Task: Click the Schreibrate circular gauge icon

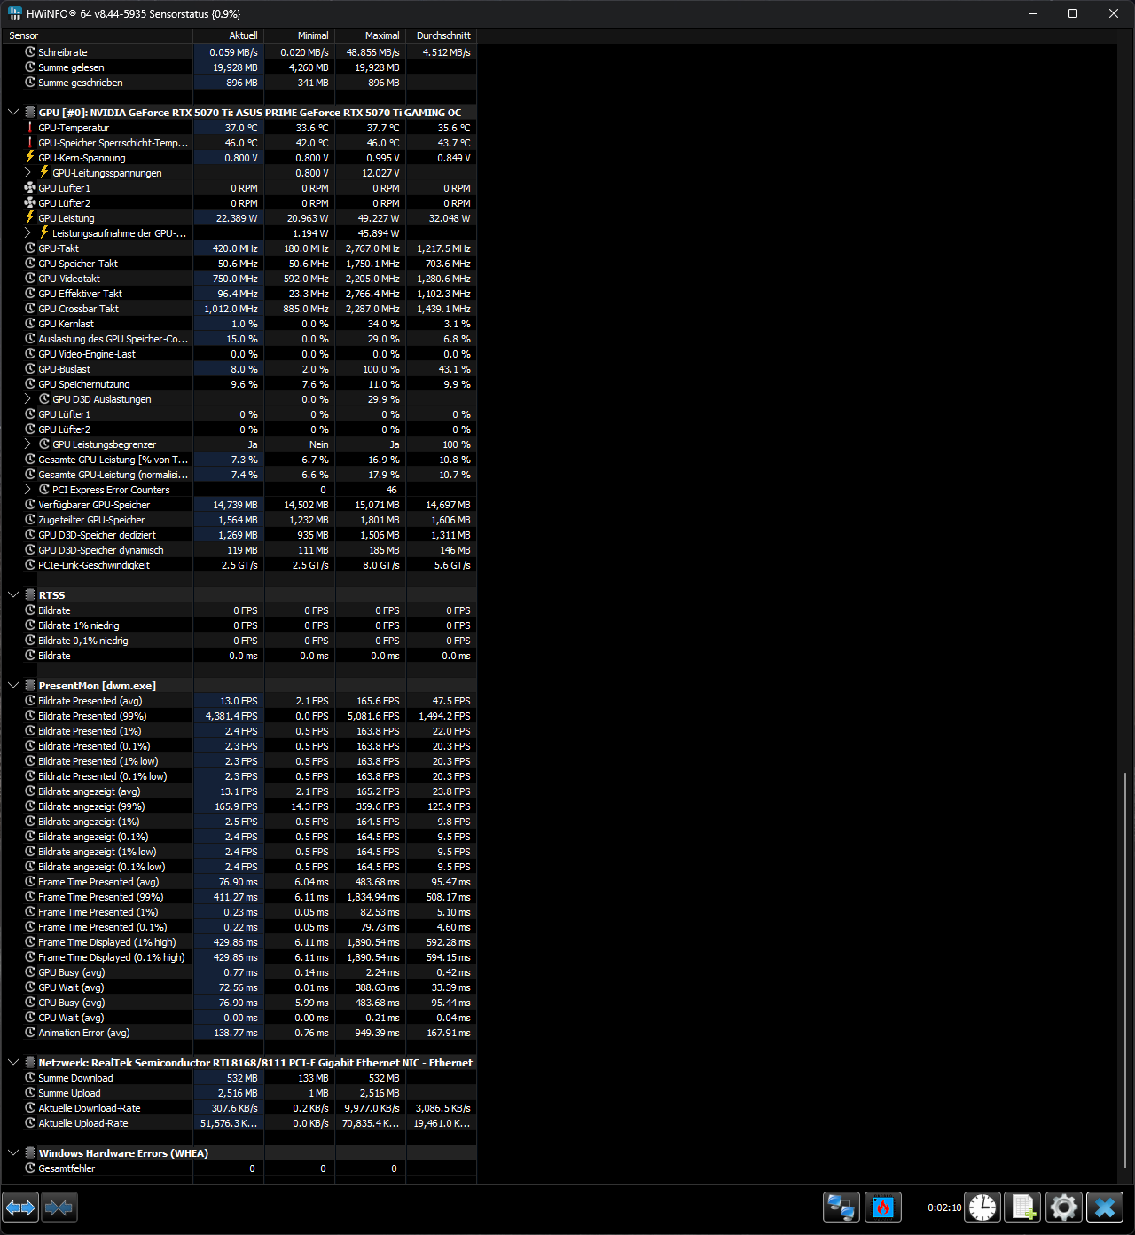Action: [30, 52]
